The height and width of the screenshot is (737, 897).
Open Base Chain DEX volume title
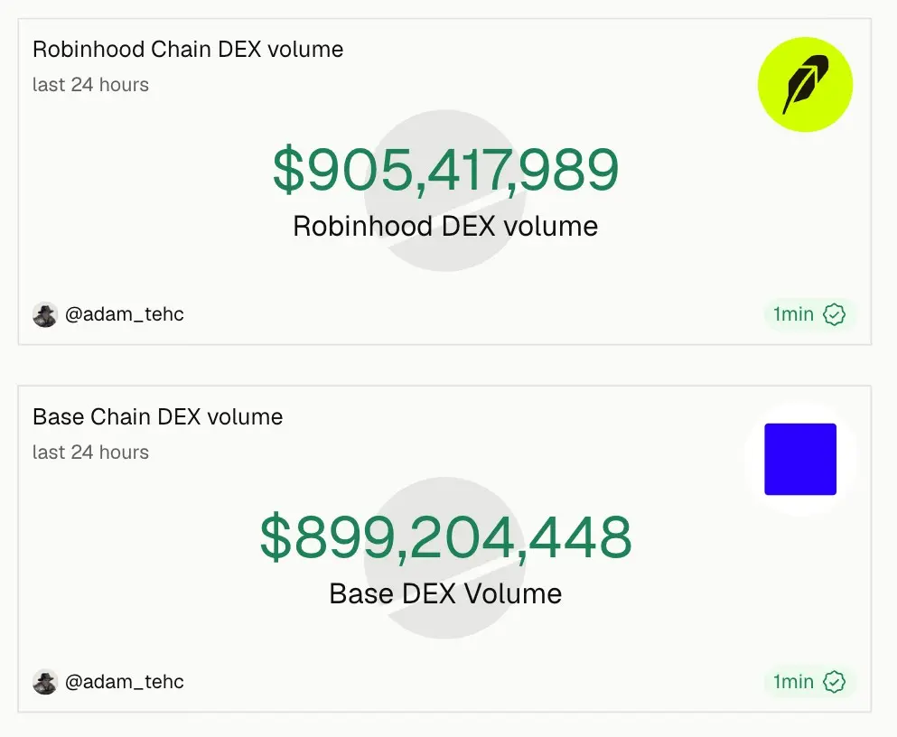(x=157, y=417)
